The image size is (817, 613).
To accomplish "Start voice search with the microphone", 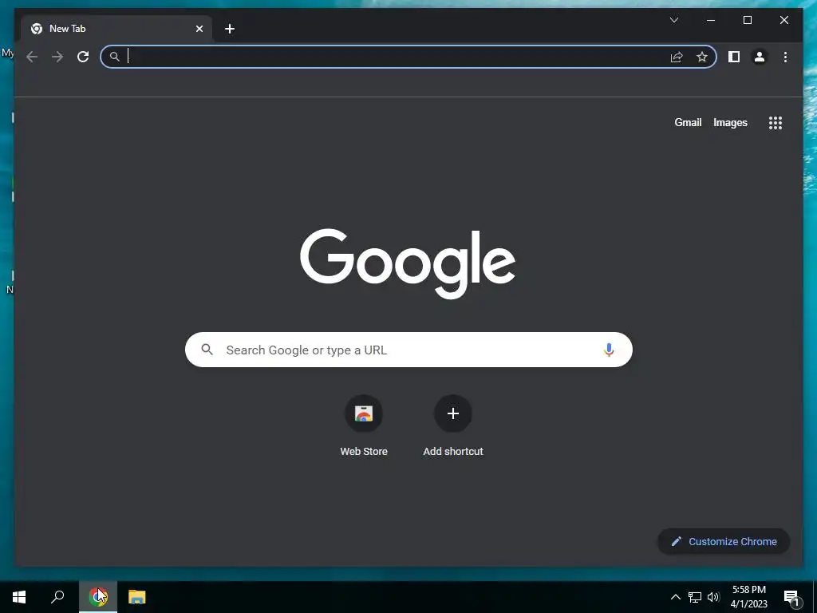I will coord(609,350).
